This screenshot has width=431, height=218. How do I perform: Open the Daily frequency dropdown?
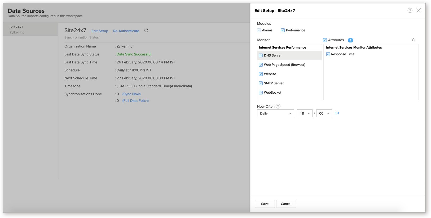275,113
